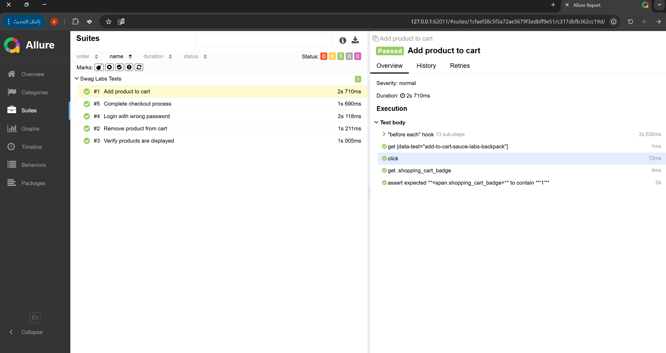Click the info icon beside search field
Image resolution: width=666 pixels, height=353 pixels.
[x=343, y=40]
